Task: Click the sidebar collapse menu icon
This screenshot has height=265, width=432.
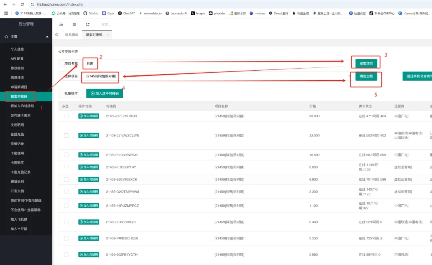Action: [61, 24]
